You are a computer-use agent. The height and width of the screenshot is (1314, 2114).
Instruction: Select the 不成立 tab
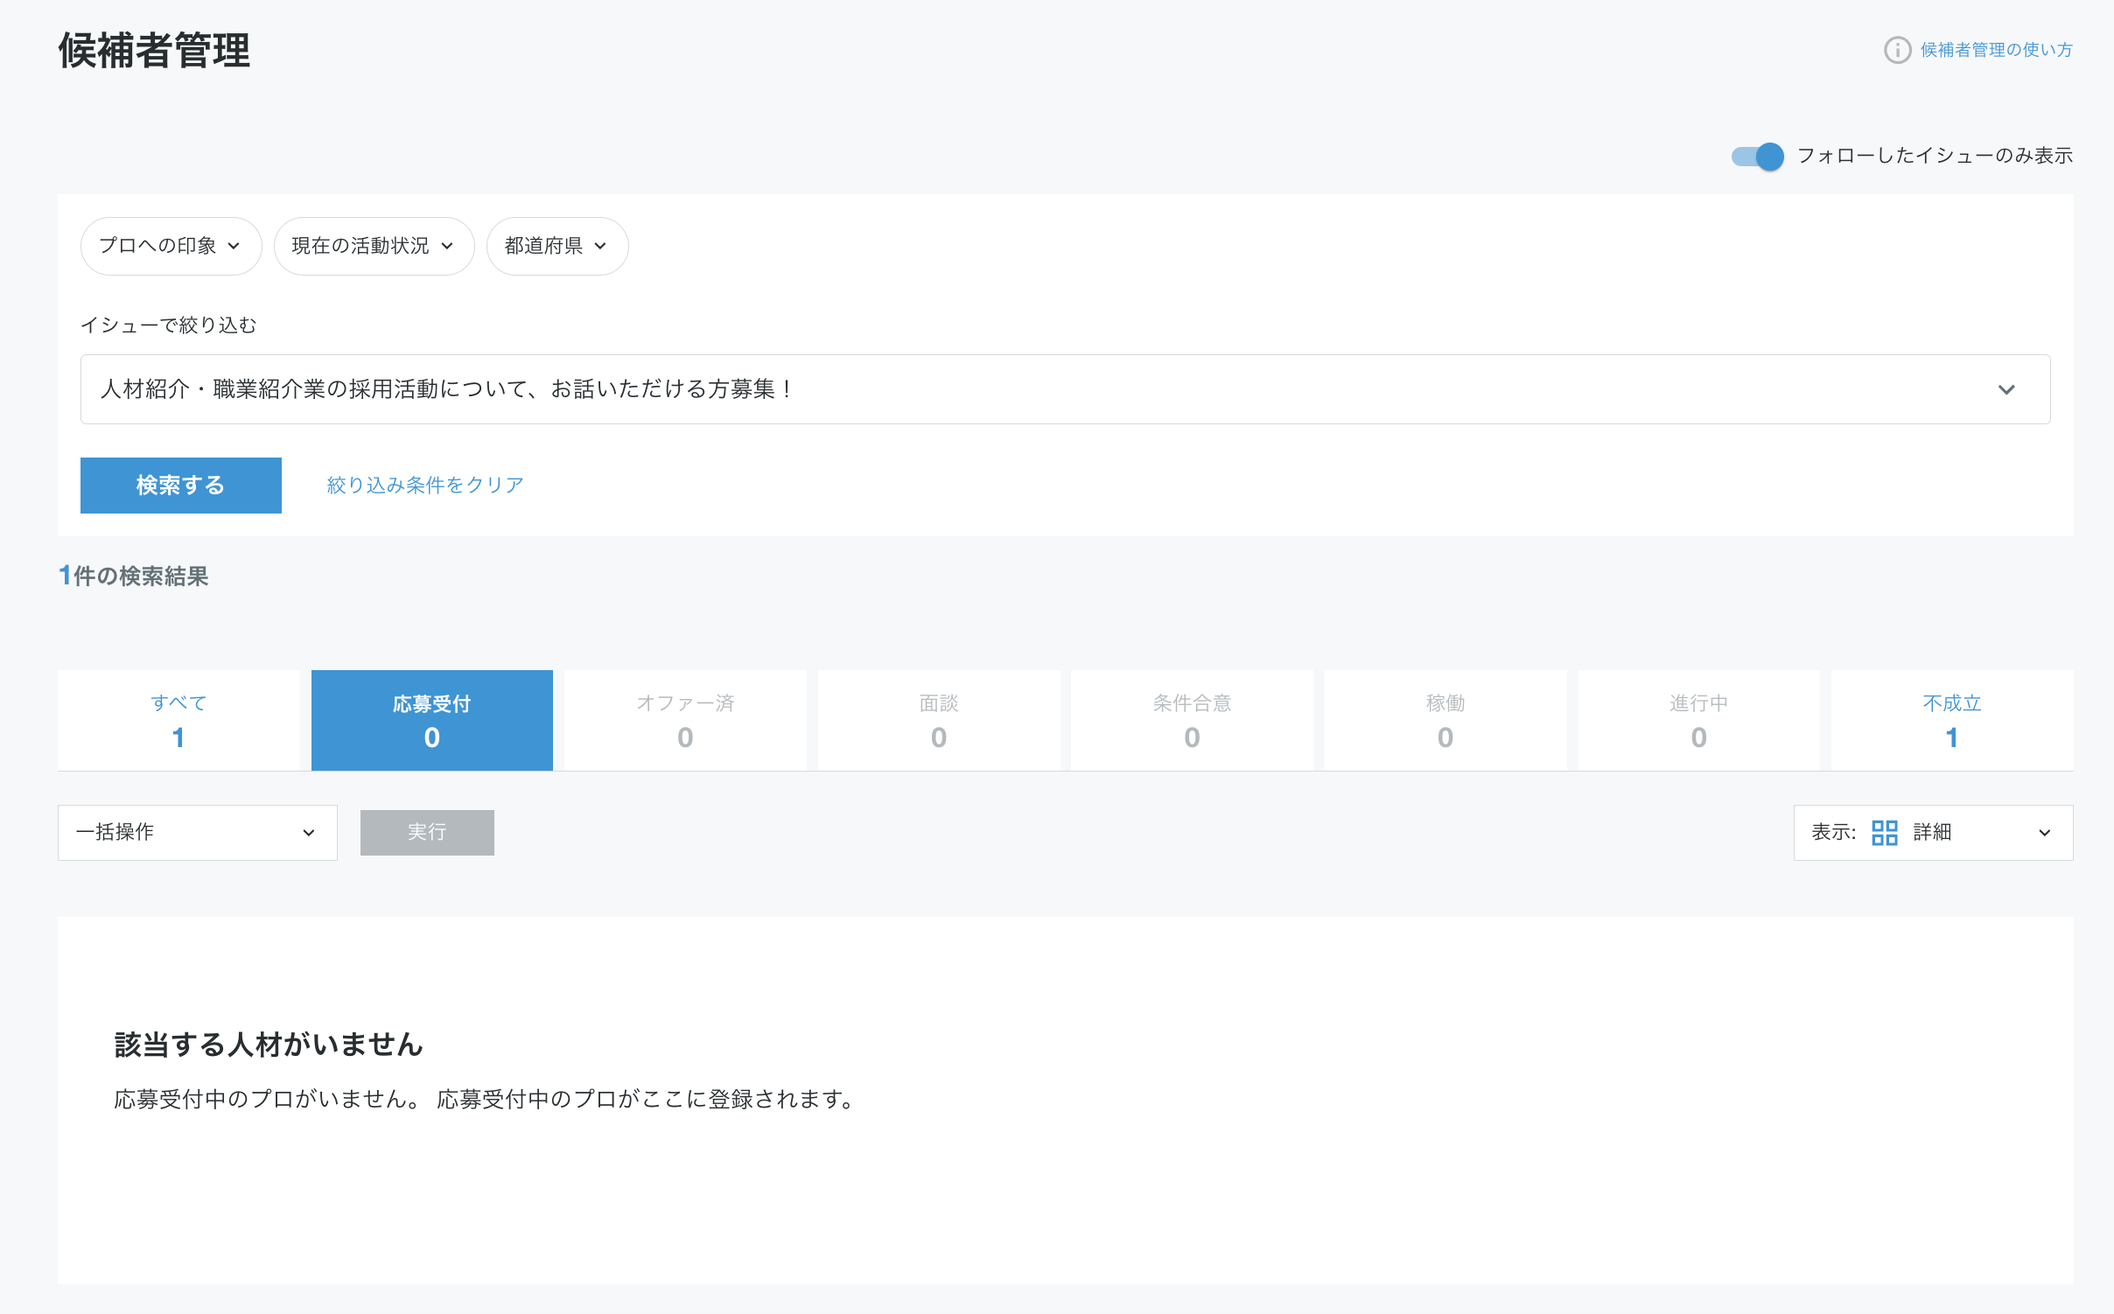point(1952,721)
